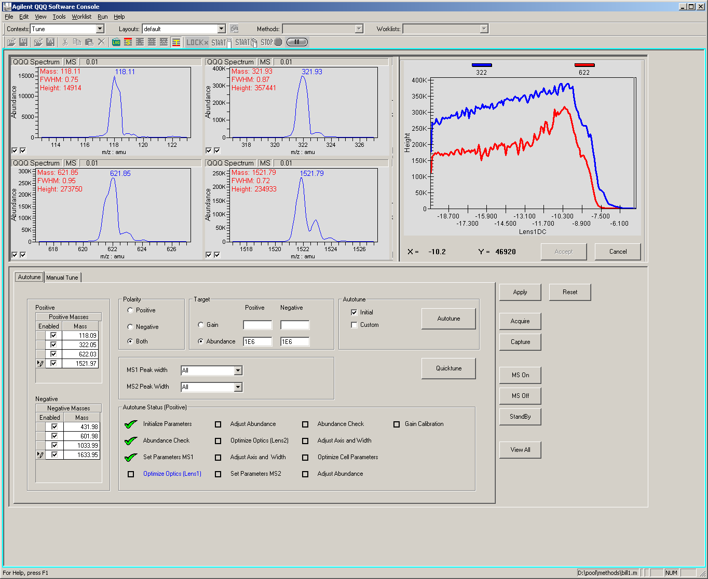This screenshot has height=579, width=708.
Task: Expand the MS1 Peak width dropdown
Action: [238, 370]
